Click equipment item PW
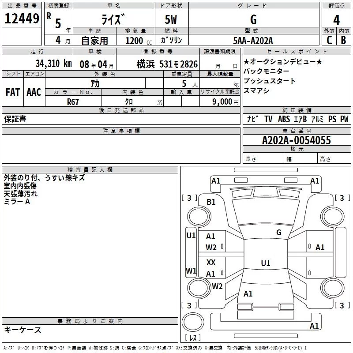Image resolution: width=353 pixels, height=353 pixels. (344, 119)
